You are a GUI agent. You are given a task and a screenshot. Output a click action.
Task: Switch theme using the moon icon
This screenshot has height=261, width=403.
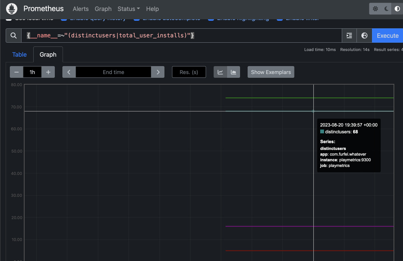pyautogui.click(x=386, y=8)
